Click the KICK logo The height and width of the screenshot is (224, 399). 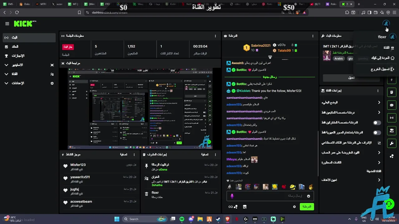pos(25,24)
